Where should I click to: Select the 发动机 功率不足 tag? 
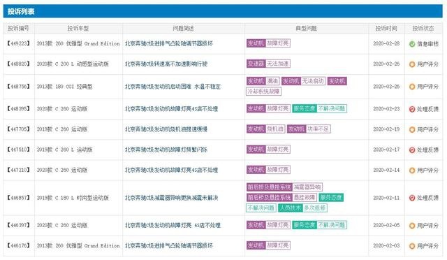(309, 129)
